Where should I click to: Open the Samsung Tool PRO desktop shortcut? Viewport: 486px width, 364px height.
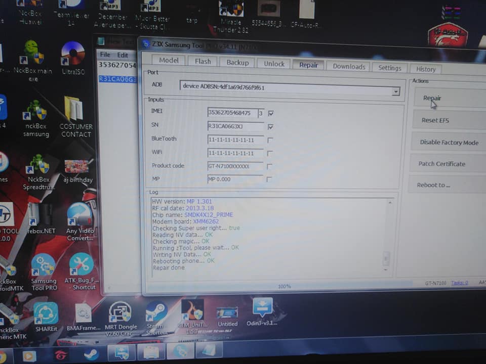44,272
